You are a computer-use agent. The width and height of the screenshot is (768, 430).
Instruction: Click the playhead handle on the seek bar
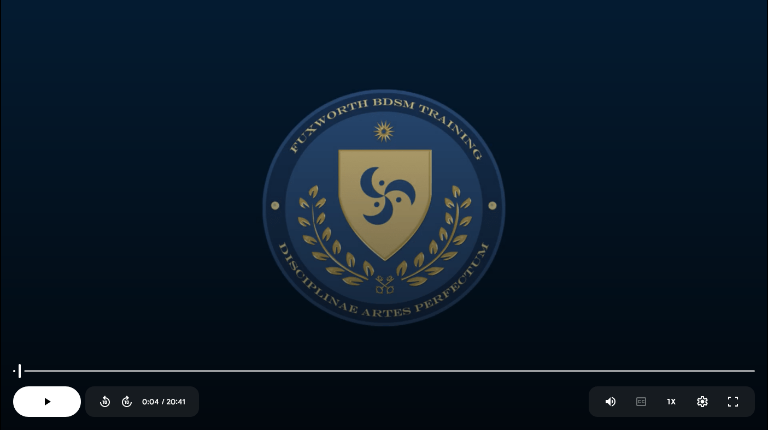[20, 371]
